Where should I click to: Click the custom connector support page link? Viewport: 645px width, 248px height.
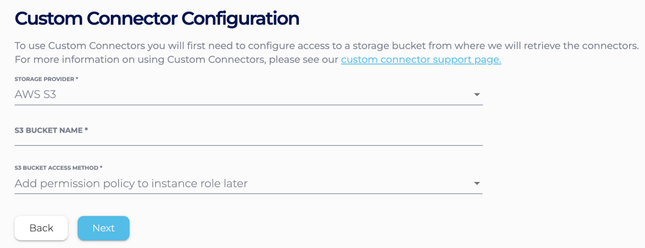421,60
